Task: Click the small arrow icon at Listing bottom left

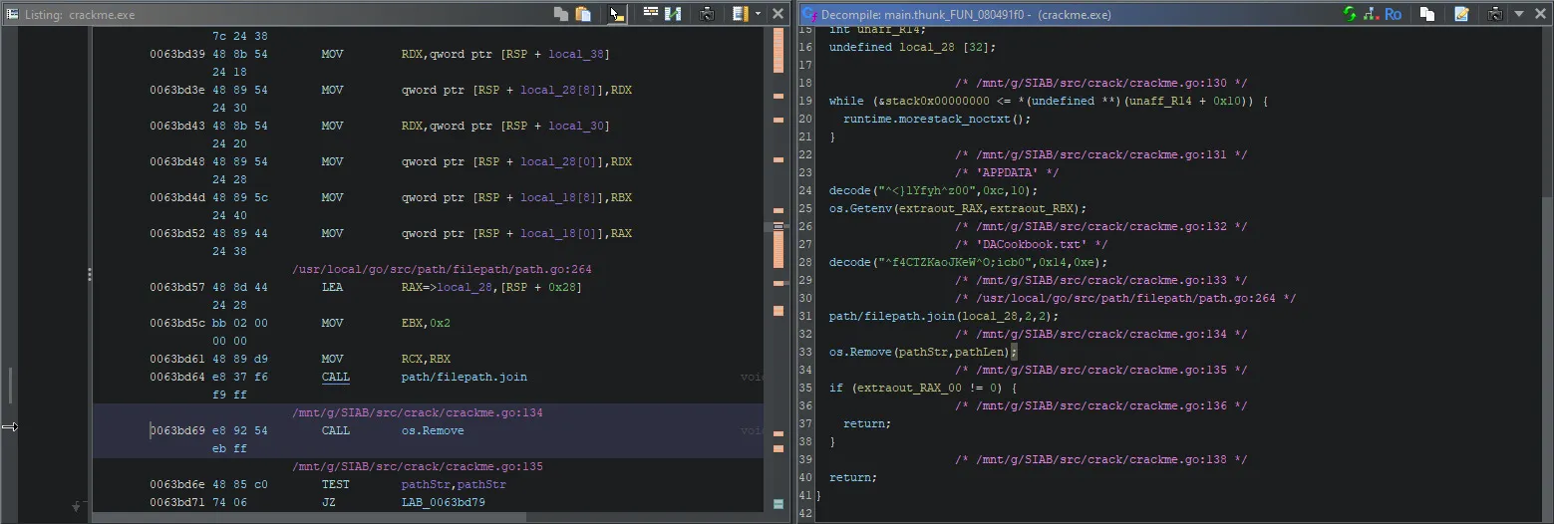Action: [77, 506]
